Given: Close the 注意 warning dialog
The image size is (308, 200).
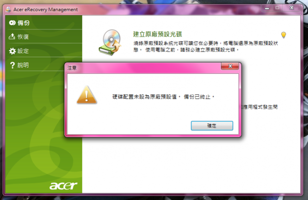Looking at the screenshot, I should point(230,66).
